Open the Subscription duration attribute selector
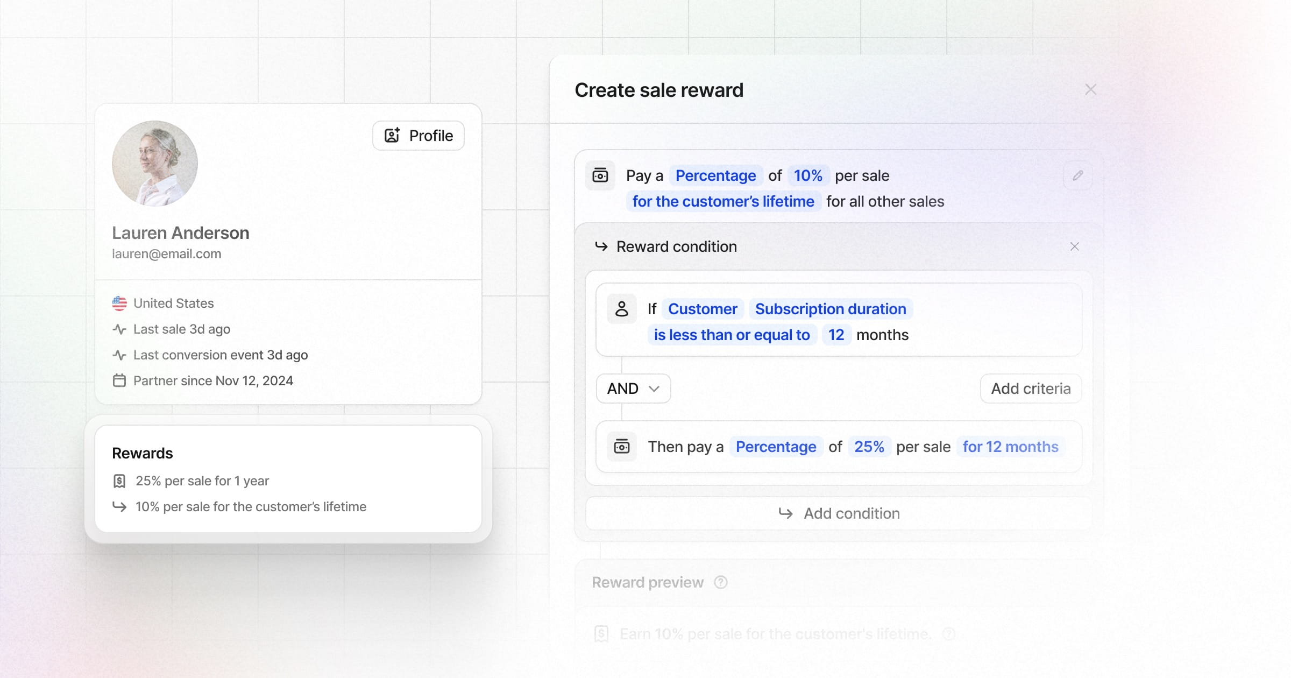This screenshot has height=678, width=1291. point(831,309)
